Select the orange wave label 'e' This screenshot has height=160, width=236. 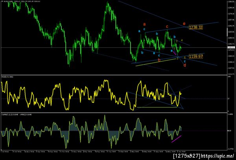(x=184, y=23)
